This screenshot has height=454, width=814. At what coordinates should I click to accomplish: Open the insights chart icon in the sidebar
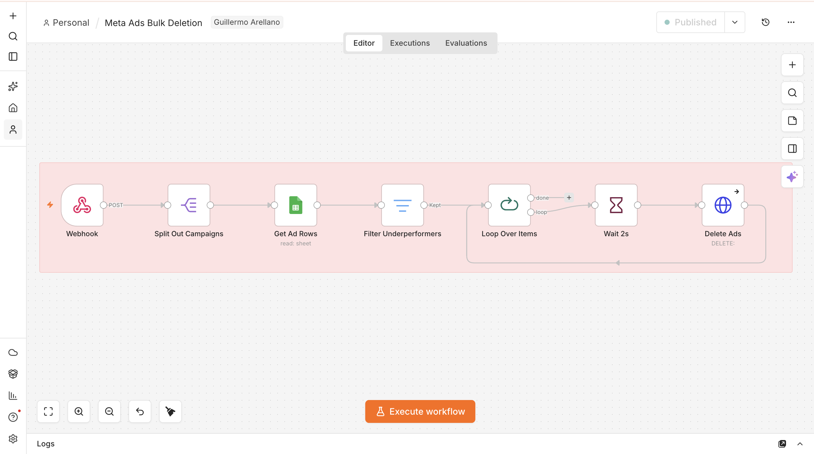[13, 396]
